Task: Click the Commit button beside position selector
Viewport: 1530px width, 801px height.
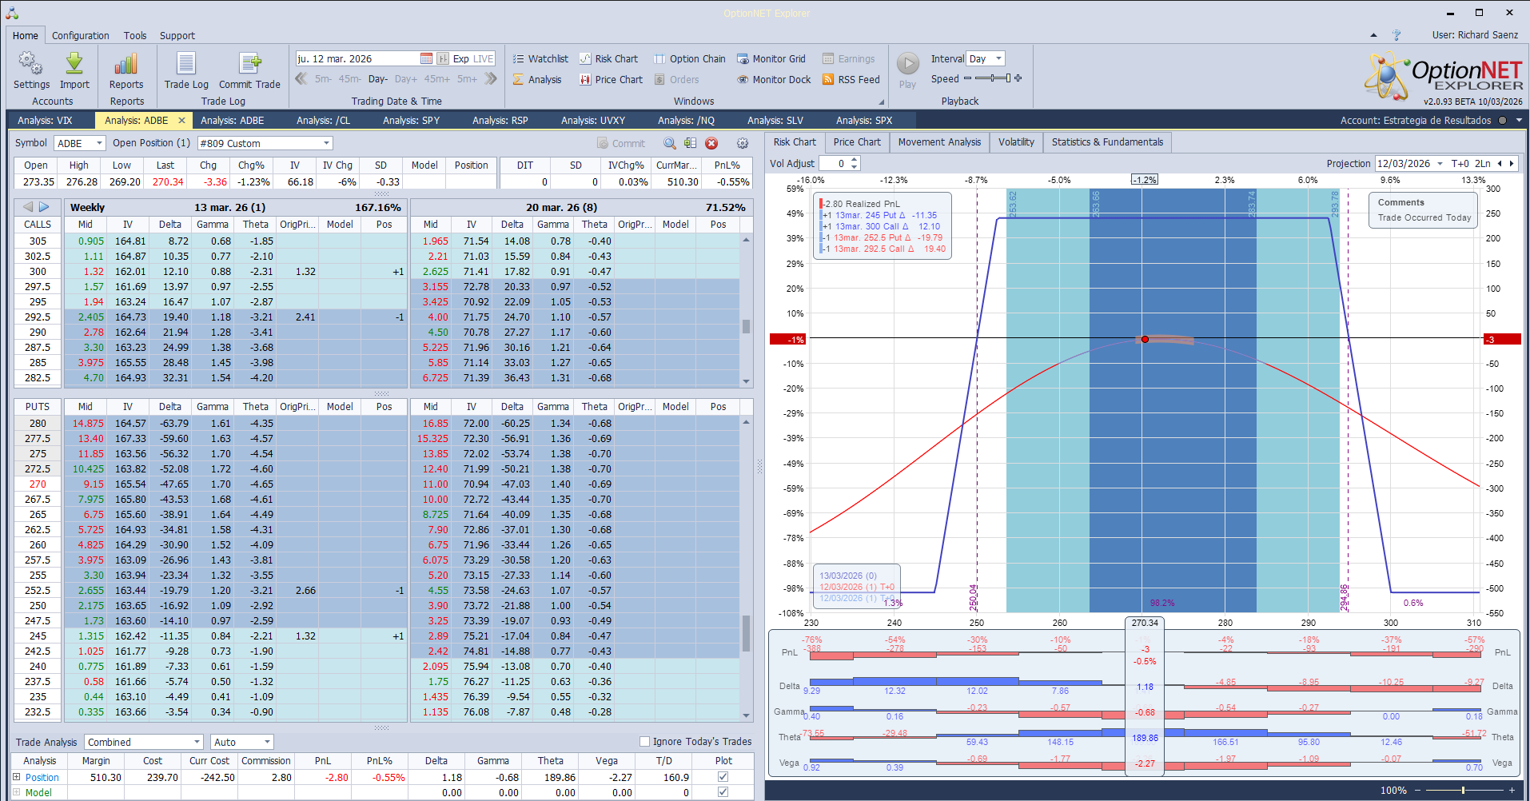Action: pyautogui.click(x=620, y=143)
